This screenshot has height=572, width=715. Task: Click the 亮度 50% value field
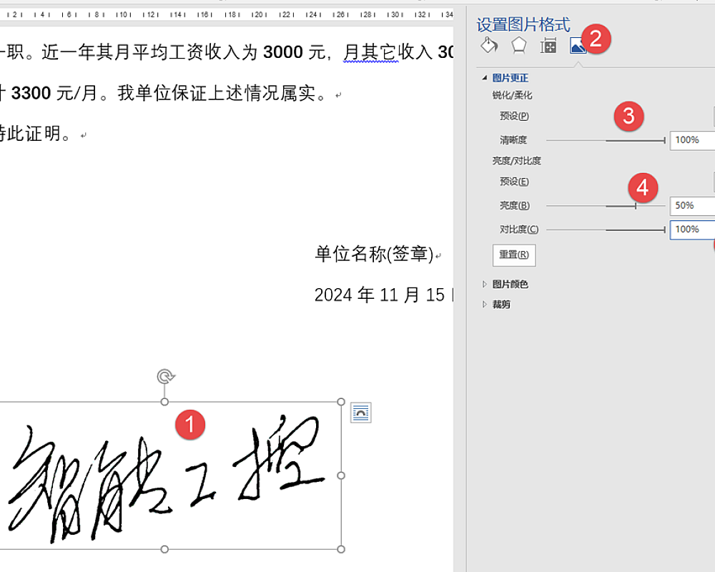click(x=691, y=206)
